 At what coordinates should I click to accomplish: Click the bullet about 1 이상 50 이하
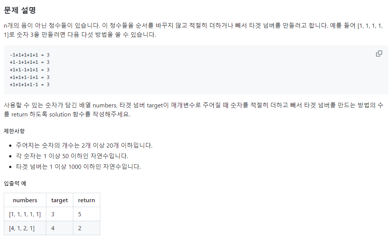click(x=72, y=156)
